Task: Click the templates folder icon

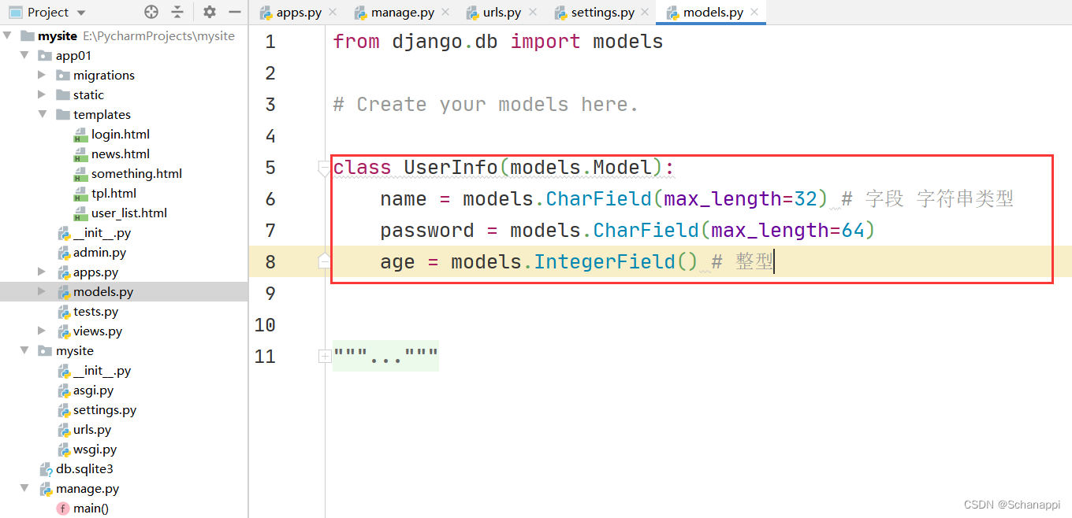Action: (x=63, y=114)
